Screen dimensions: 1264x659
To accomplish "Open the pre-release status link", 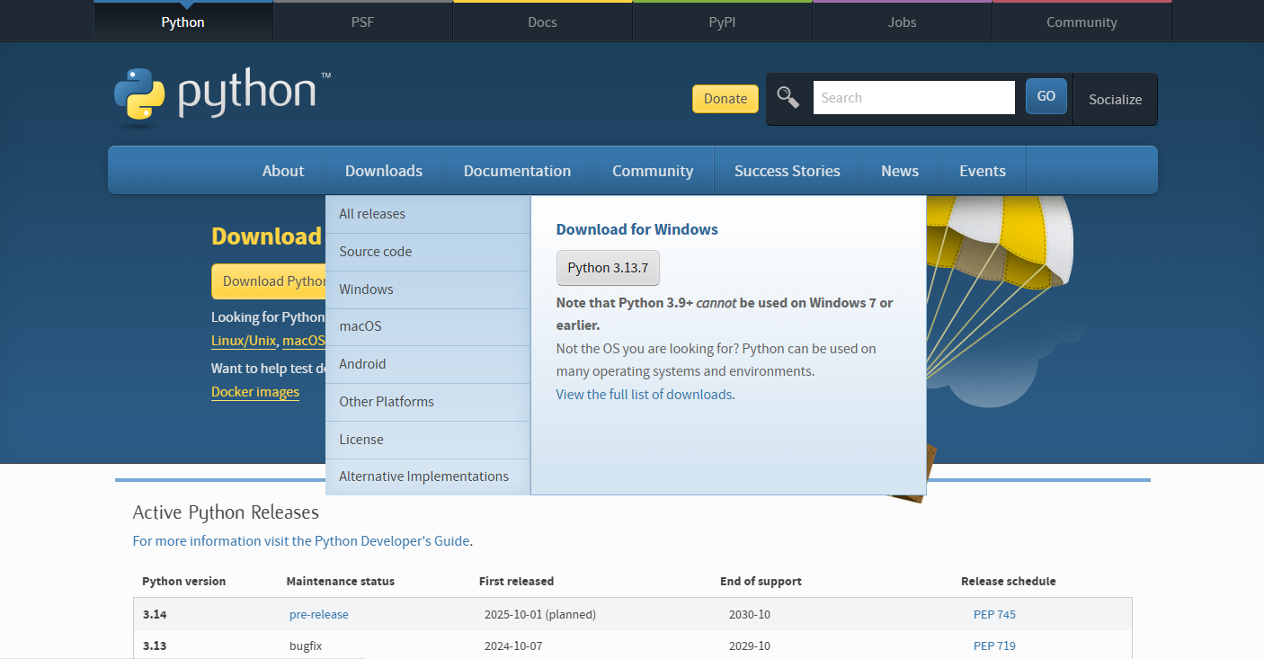I will (319, 615).
